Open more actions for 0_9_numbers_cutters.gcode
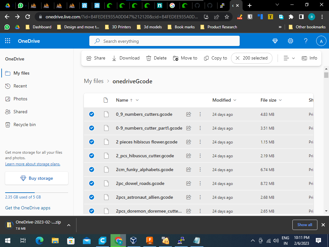Screen dimensions: 329x247 (200, 114)
